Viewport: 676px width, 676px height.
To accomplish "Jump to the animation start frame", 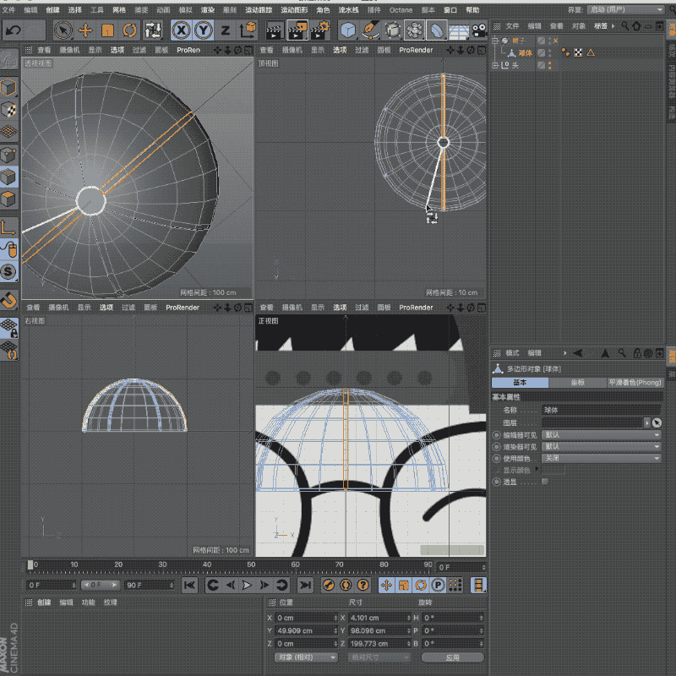I will click(x=190, y=585).
